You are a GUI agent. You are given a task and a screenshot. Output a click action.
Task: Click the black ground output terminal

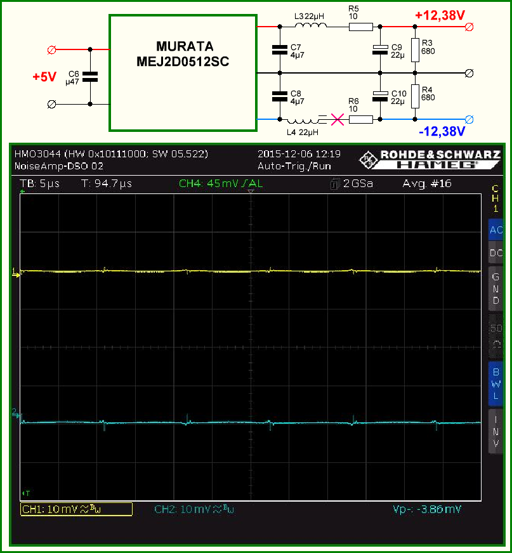coord(469,73)
